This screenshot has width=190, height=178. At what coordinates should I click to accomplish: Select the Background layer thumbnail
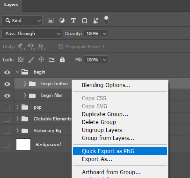tap(23, 144)
